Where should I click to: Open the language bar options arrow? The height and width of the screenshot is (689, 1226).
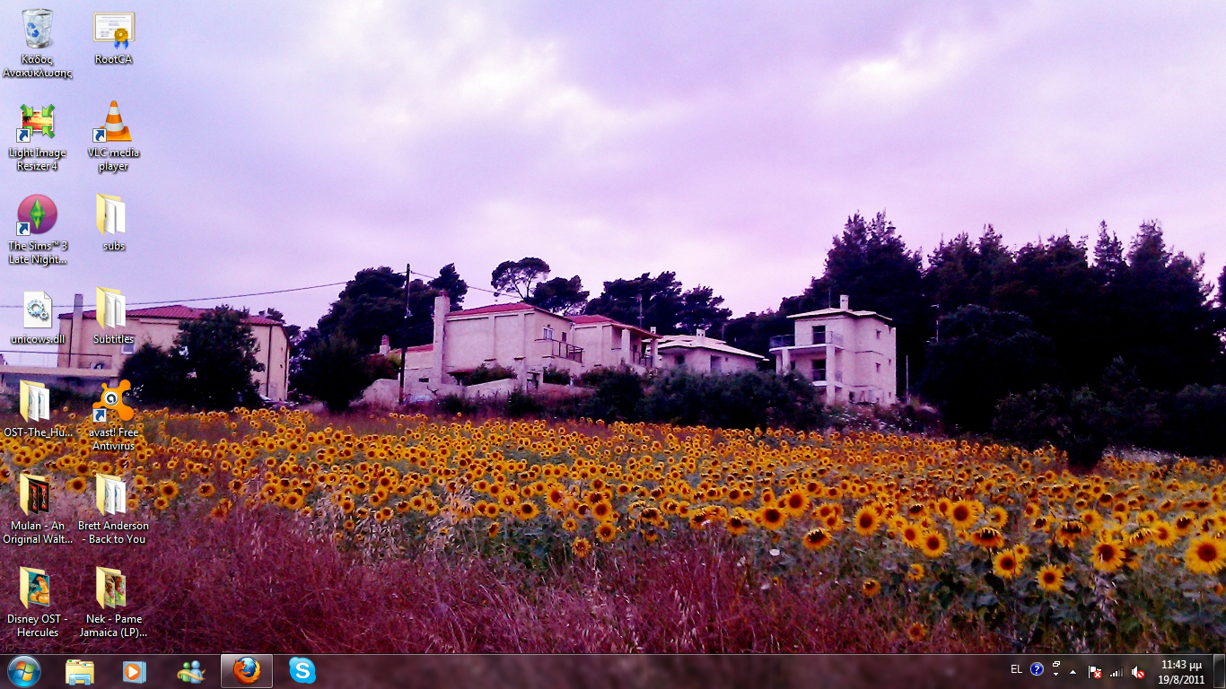pos(1056,675)
